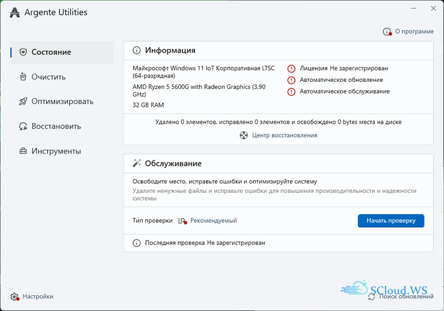Click the lifebuoy icon beside Центр восстановления
444x311 pixels.
click(244, 135)
